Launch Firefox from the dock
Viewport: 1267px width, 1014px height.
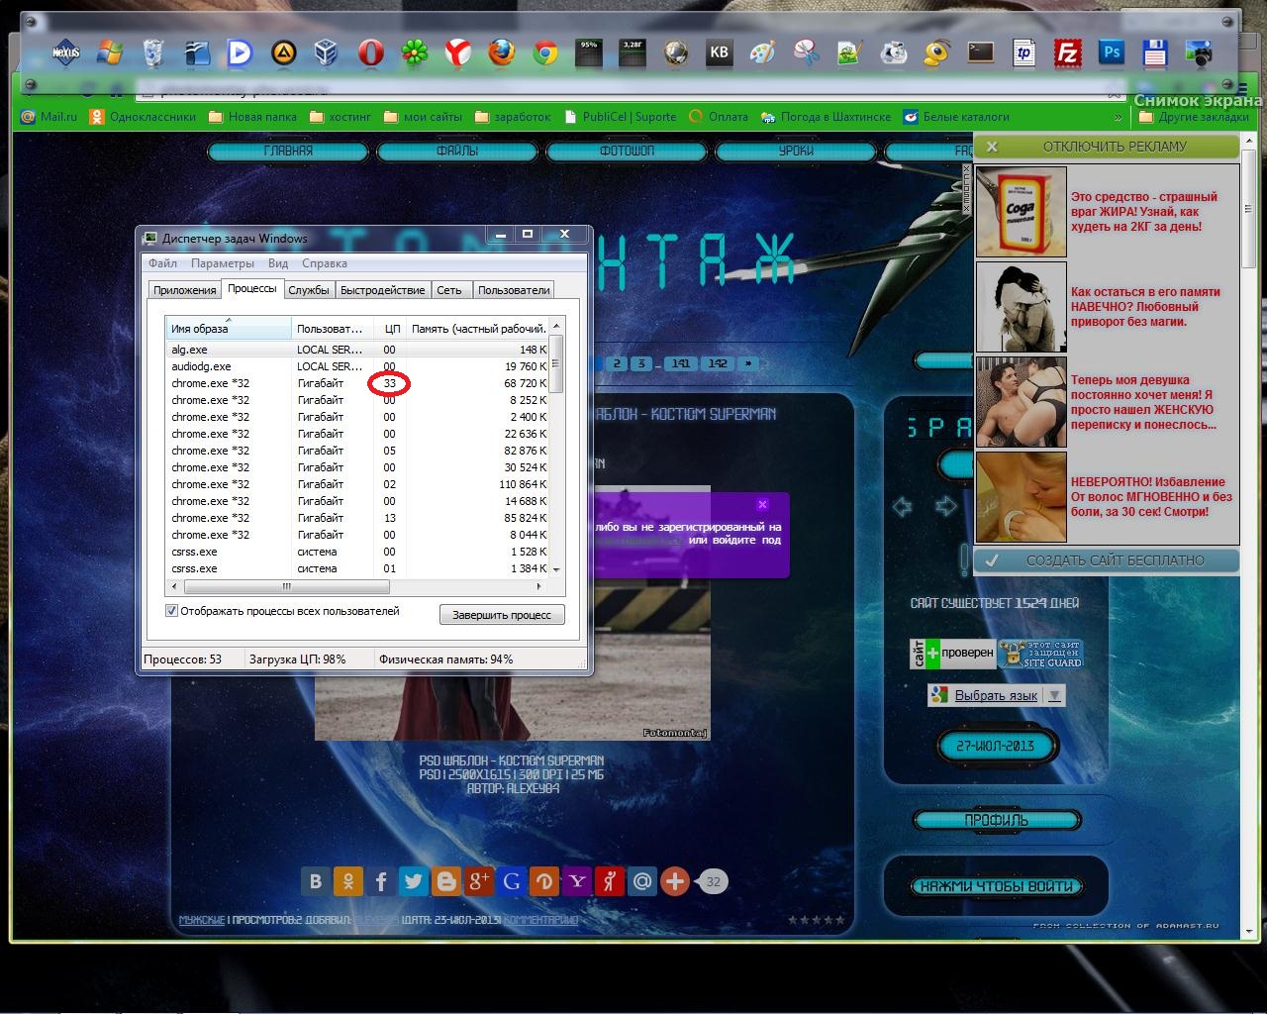501,52
